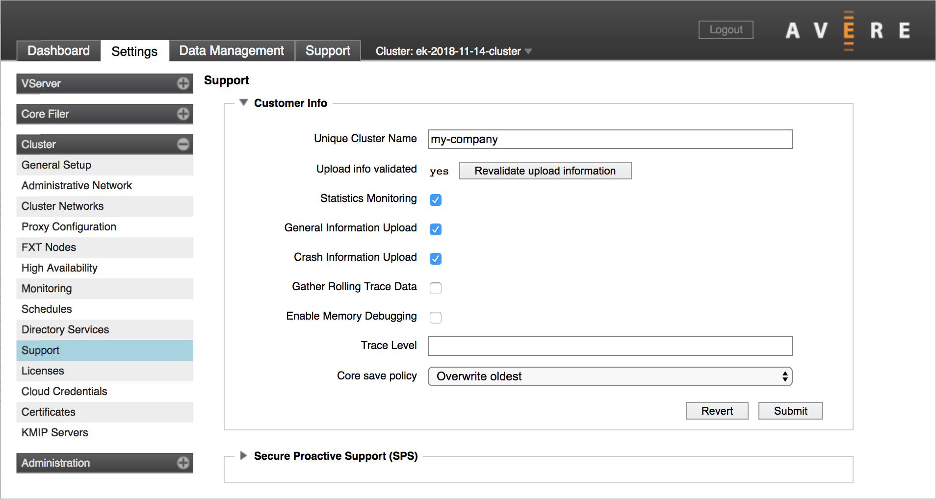
Task: Click the Revalidate upload information button
Action: pos(545,171)
